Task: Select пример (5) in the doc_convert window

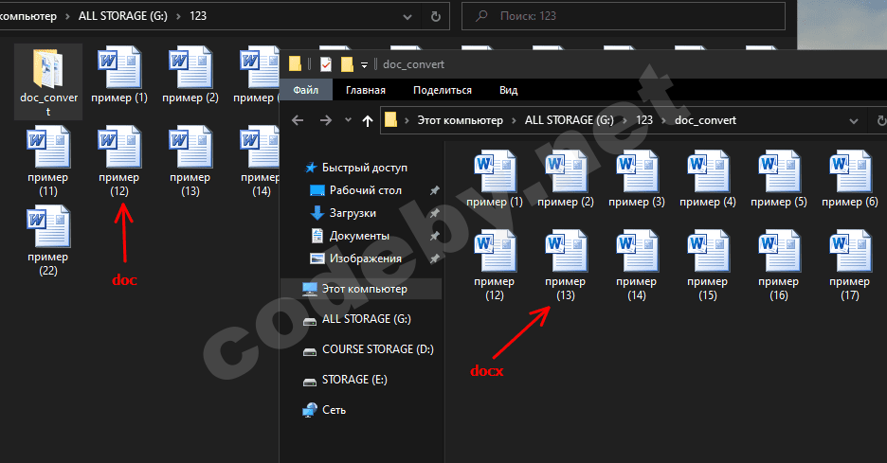Action: coord(778,179)
